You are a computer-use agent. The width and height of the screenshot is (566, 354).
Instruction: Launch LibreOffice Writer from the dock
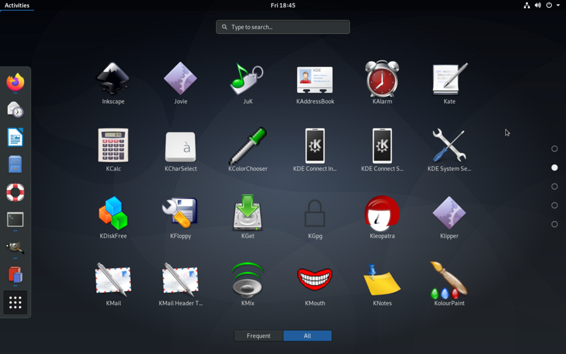15,137
